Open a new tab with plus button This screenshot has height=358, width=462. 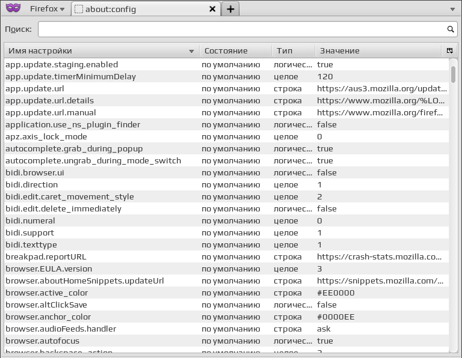coord(230,9)
